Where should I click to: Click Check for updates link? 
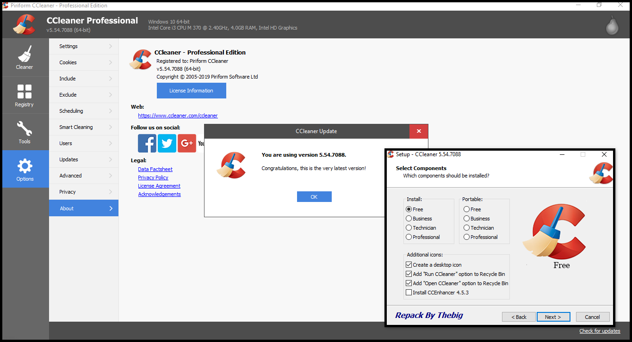point(600,331)
